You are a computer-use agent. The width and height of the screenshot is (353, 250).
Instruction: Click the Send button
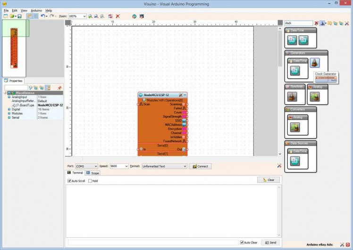[271, 242]
